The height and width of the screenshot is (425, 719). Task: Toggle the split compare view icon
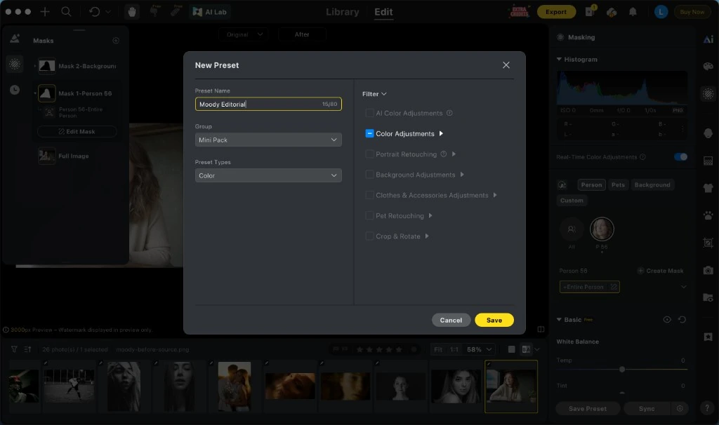[x=541, y=330]
